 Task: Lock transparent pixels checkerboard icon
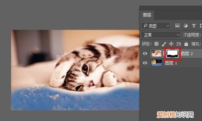(157, 44)
